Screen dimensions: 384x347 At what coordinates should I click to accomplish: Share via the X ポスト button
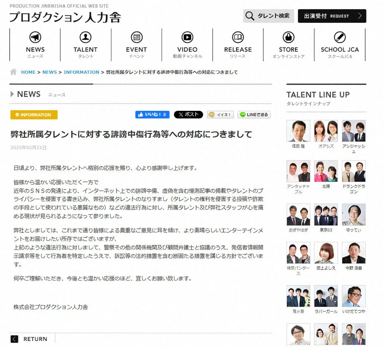point(188,115)
